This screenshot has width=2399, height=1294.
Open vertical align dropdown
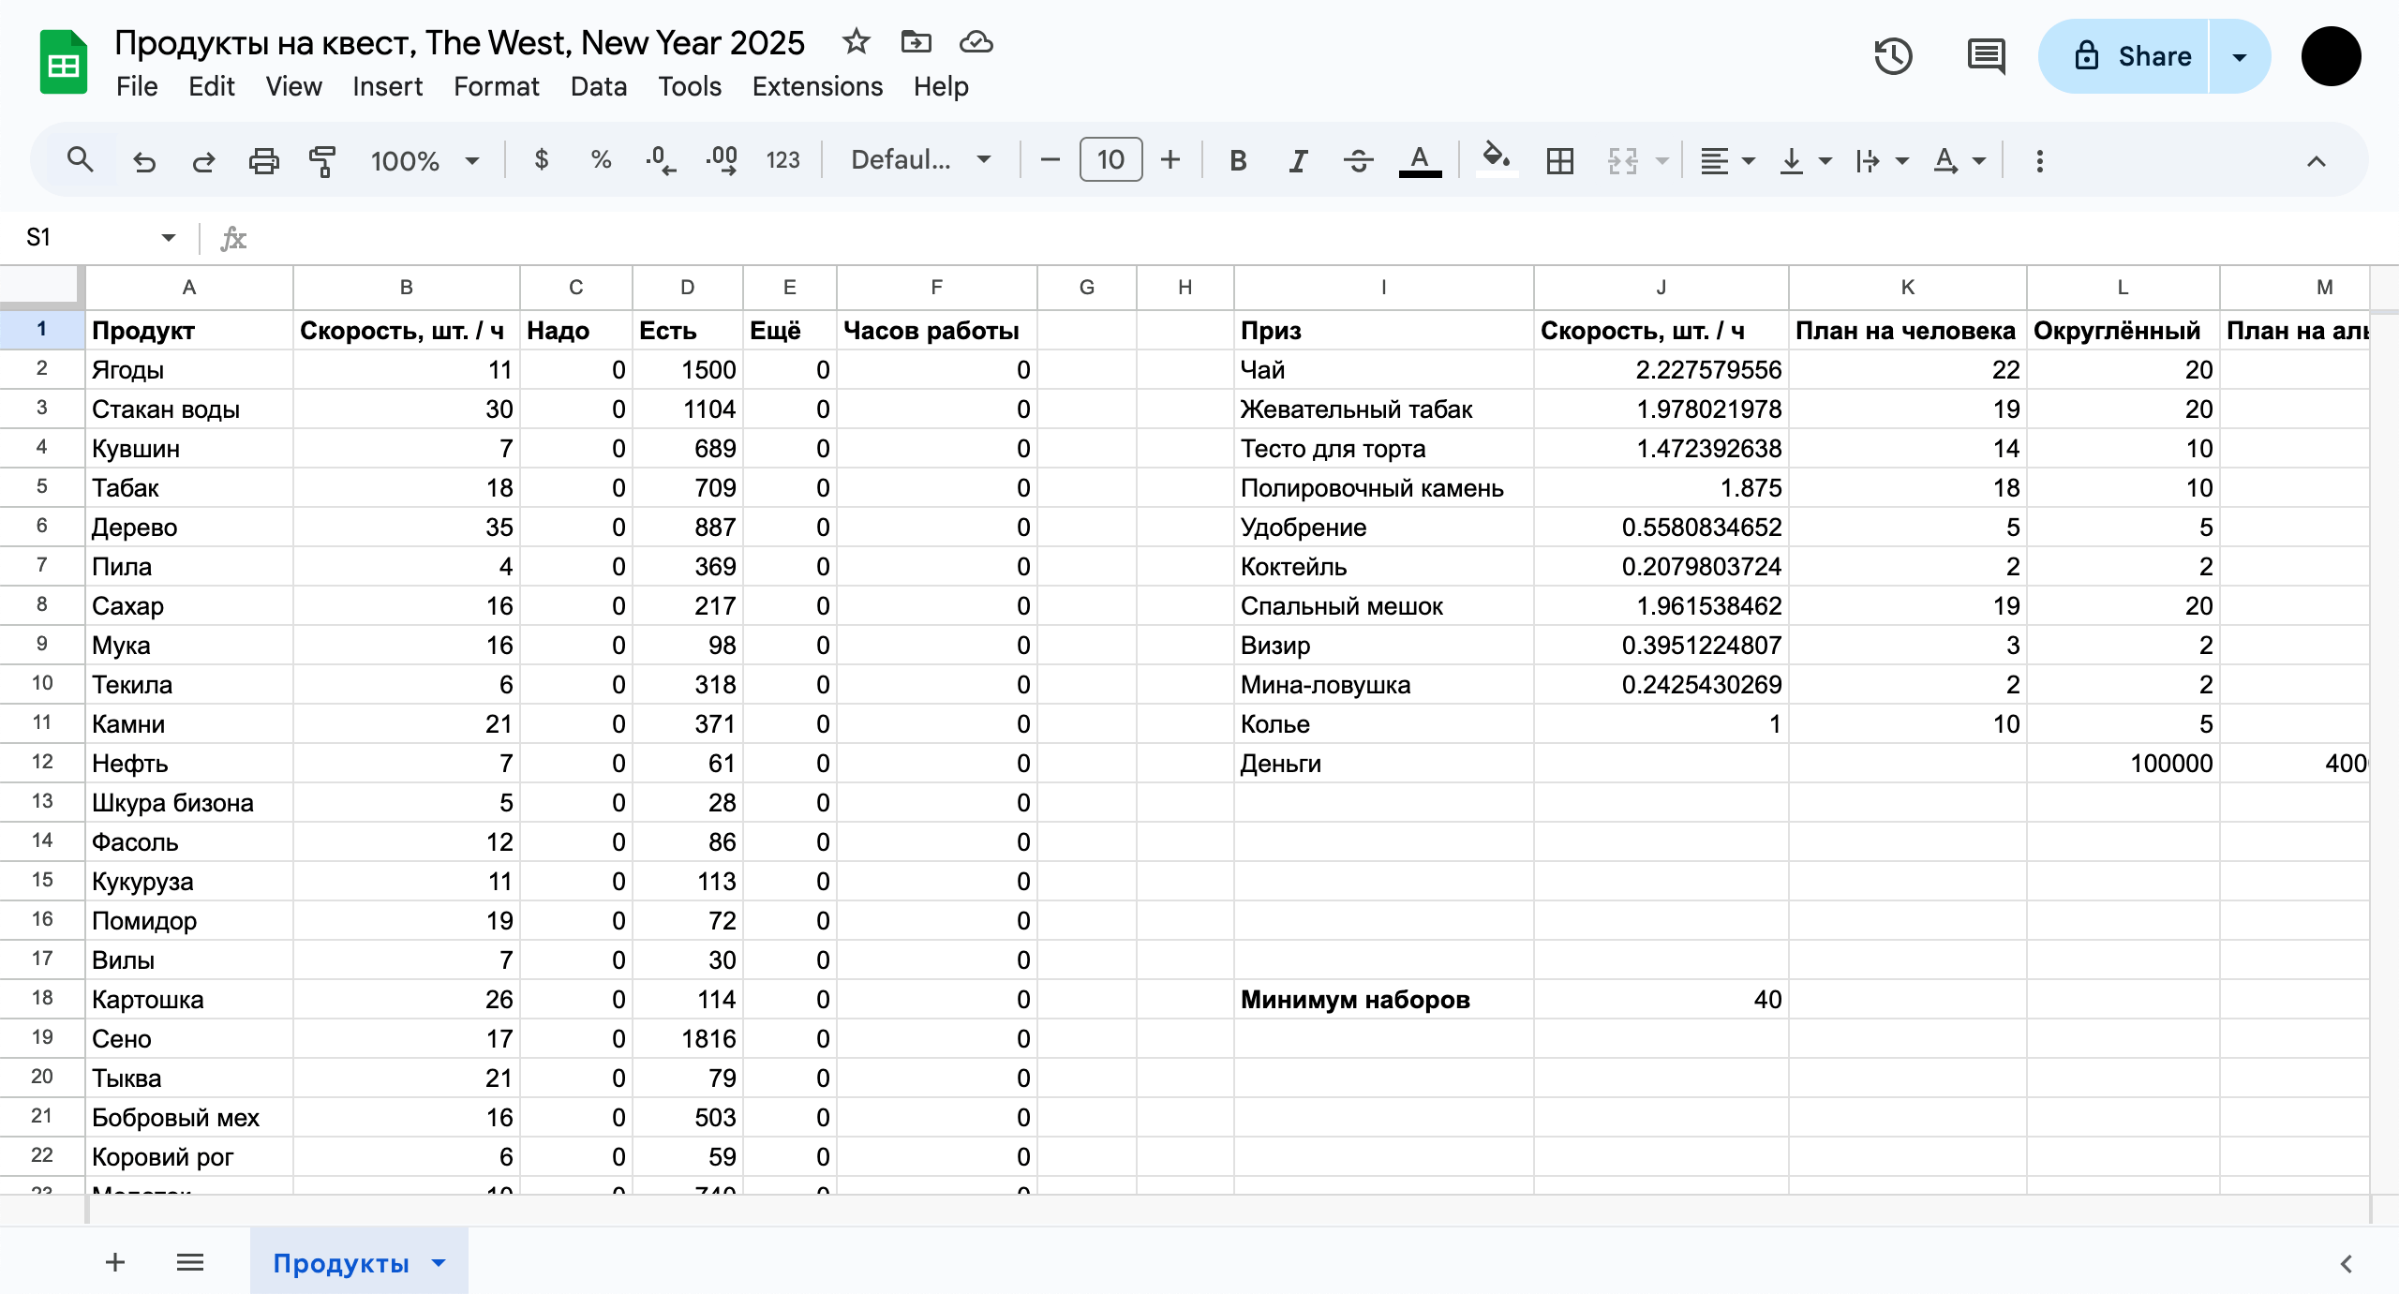[1805, 161]
